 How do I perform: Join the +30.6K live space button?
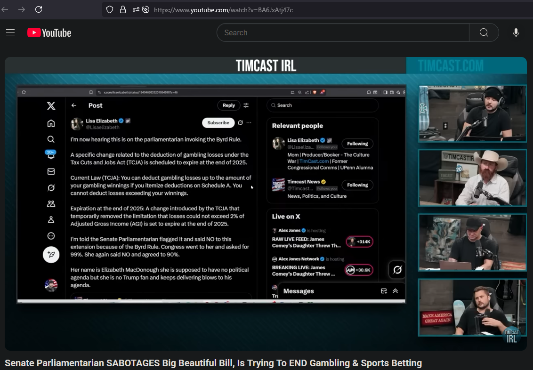click(359, 270)
